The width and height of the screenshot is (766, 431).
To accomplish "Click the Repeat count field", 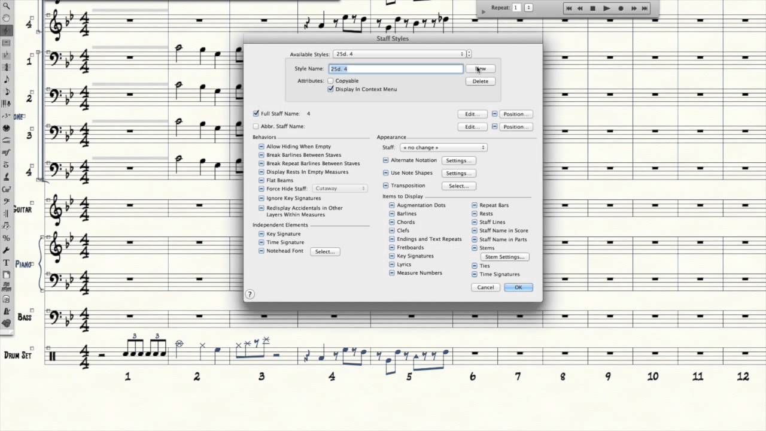I will pyautogui.click(x=516, y=8).
